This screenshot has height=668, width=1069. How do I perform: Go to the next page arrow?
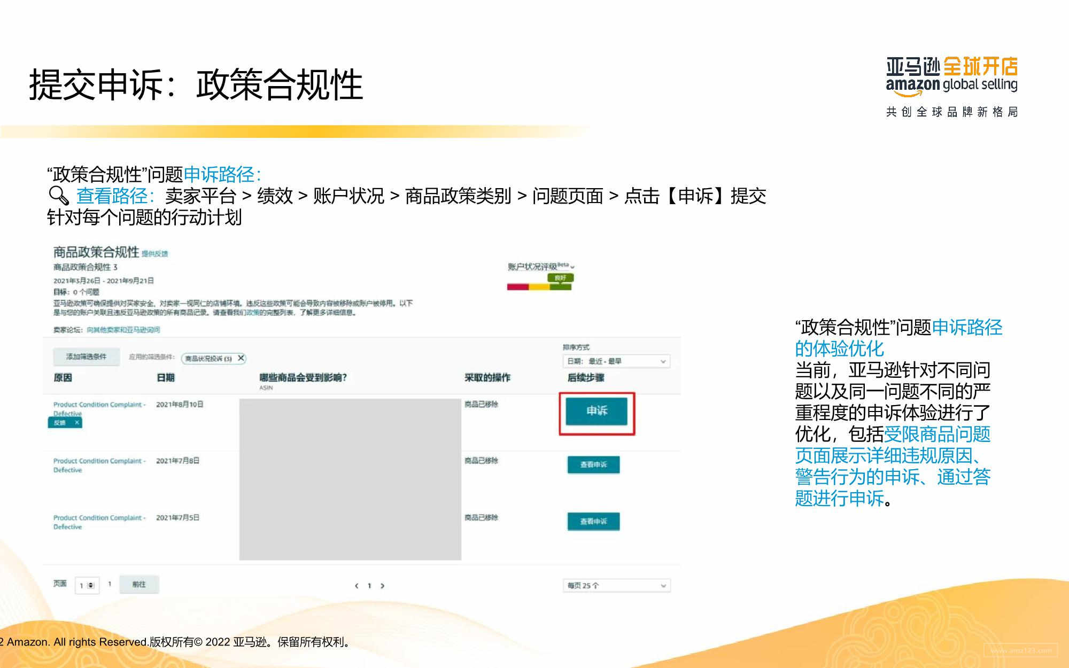point(382,586)
